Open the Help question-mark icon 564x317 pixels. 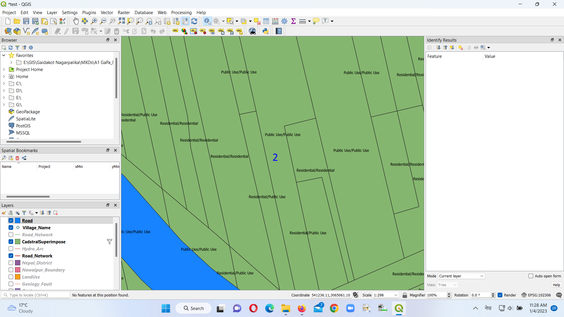click(279, 31)
